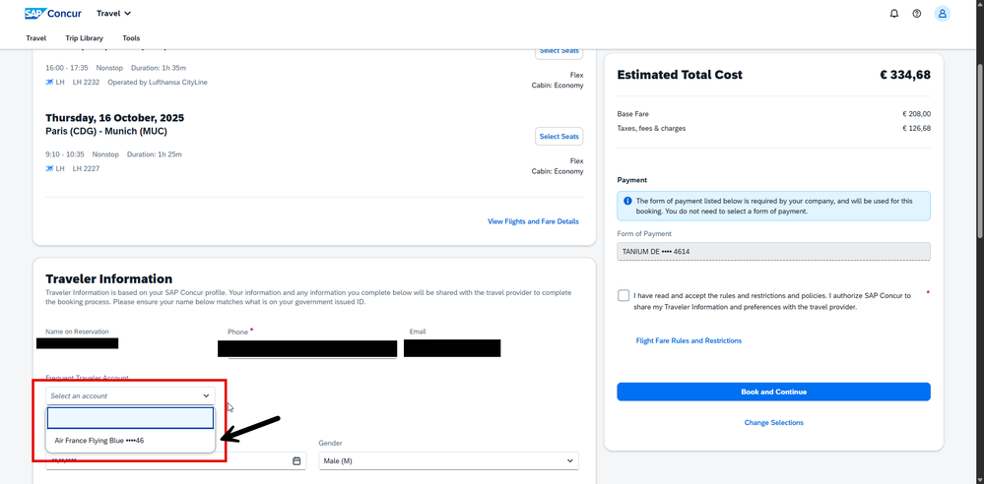Open the notifications bell
This screenshot has width=984, height=484.
(x=894, y=14)
